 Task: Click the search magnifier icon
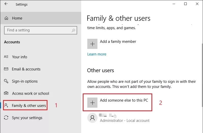[73, 30]
